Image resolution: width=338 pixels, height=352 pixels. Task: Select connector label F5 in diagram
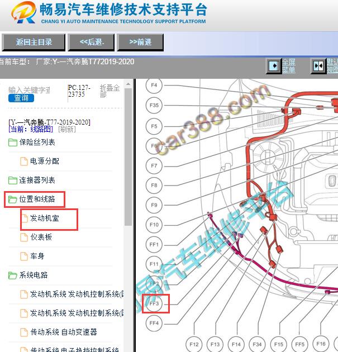click(x=154, y=126)
